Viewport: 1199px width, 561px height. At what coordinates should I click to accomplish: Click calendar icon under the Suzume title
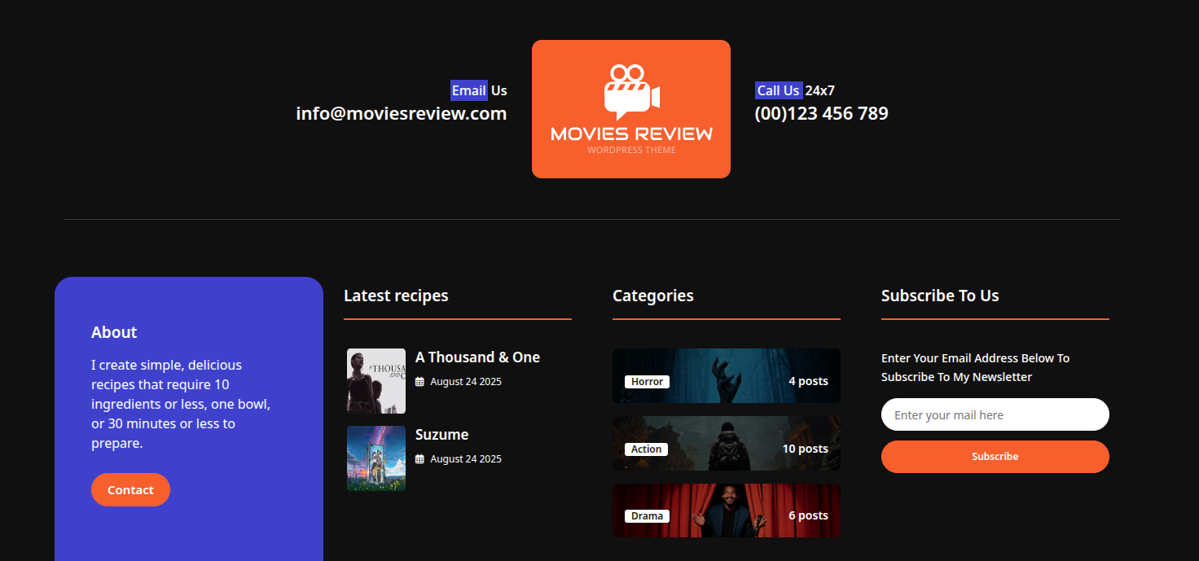tap(419, 459)
